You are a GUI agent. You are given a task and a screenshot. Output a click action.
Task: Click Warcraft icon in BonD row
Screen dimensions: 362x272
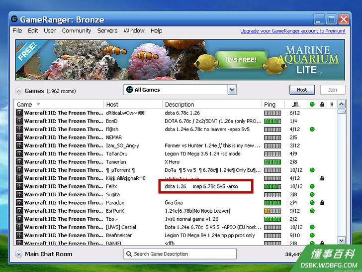19,121
